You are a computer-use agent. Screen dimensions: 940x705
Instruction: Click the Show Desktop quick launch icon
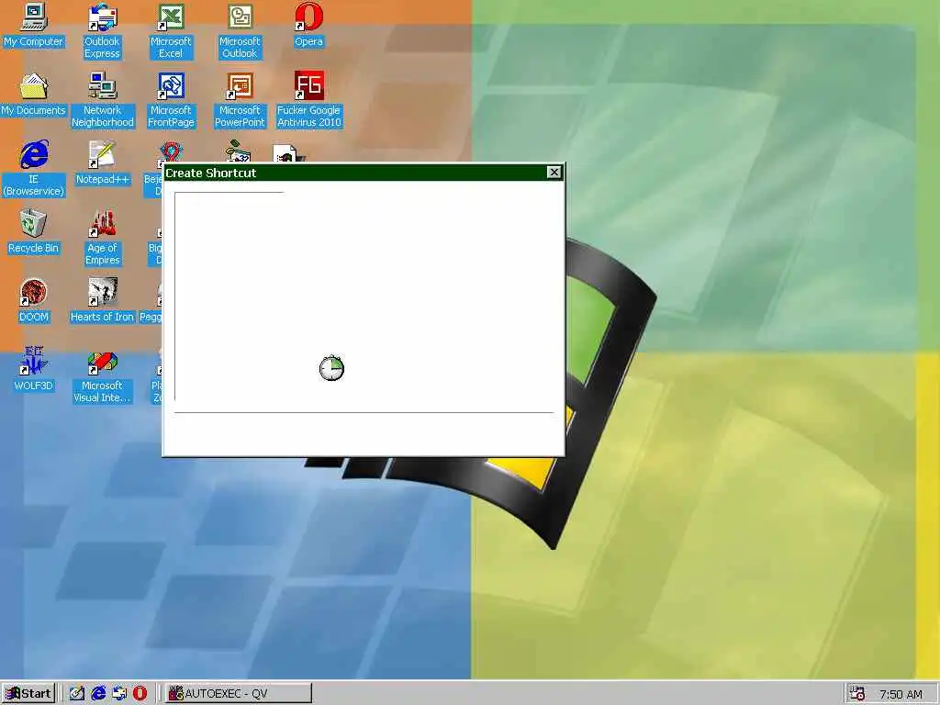pos(77,694)
